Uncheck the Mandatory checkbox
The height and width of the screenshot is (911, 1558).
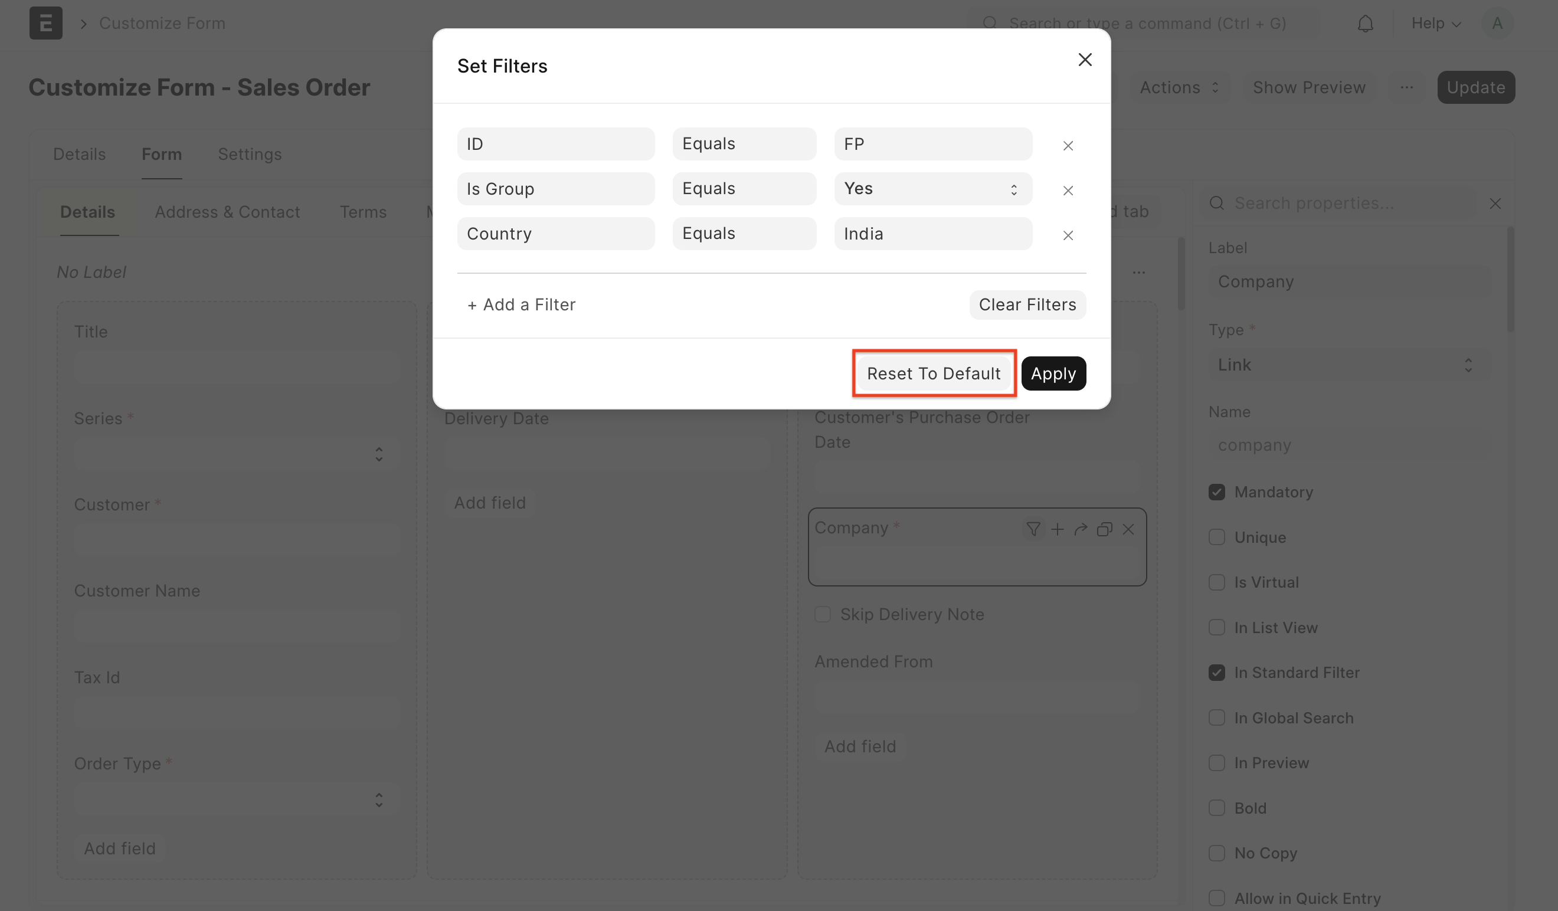point(1217,492)
